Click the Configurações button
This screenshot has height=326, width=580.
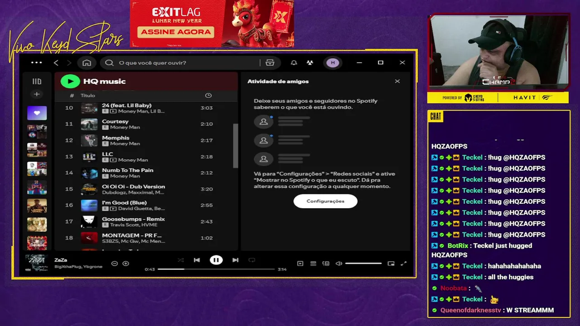click(325, 201)
